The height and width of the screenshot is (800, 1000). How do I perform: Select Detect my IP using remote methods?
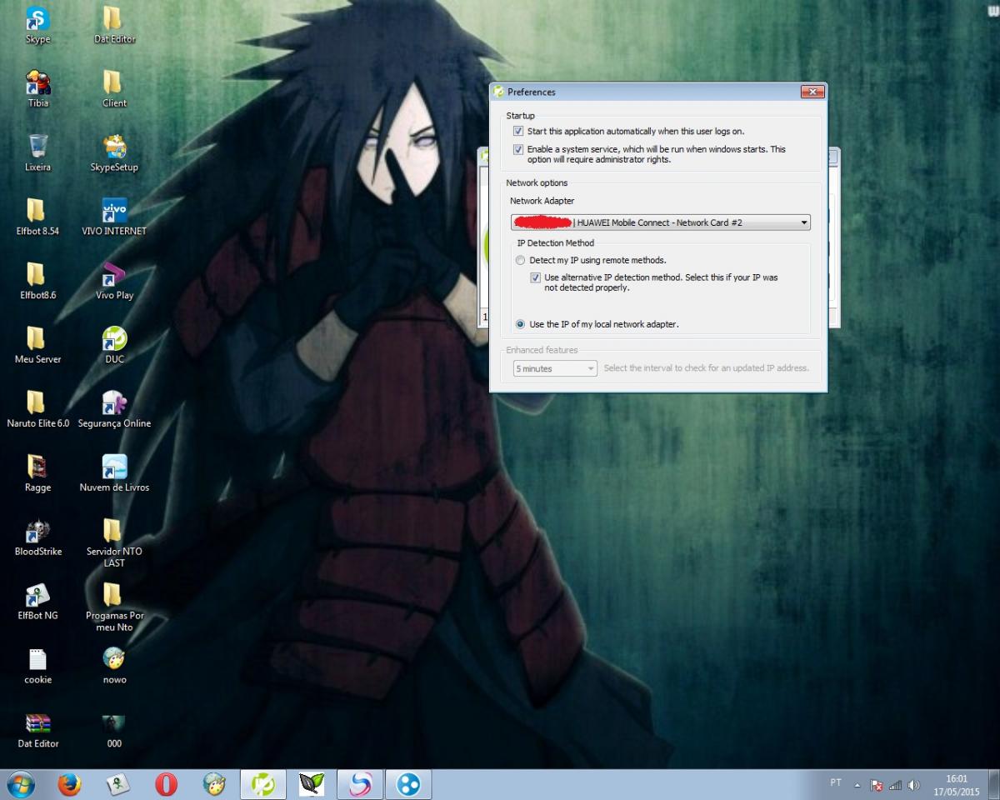[520, 261]
